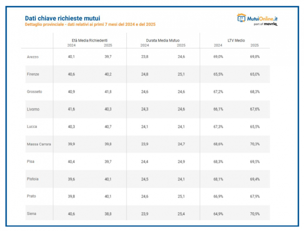Select the 'Durata Media Mutuo' column header

click(x=163, y=40)
